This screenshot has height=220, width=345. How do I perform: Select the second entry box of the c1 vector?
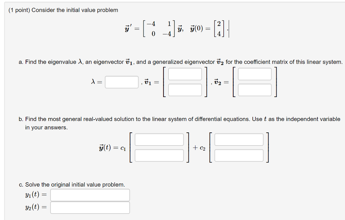click(x=159, y=155)
